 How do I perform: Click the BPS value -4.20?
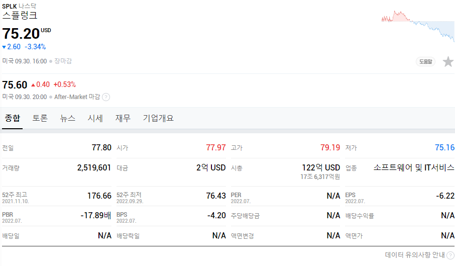coord(216,216)
